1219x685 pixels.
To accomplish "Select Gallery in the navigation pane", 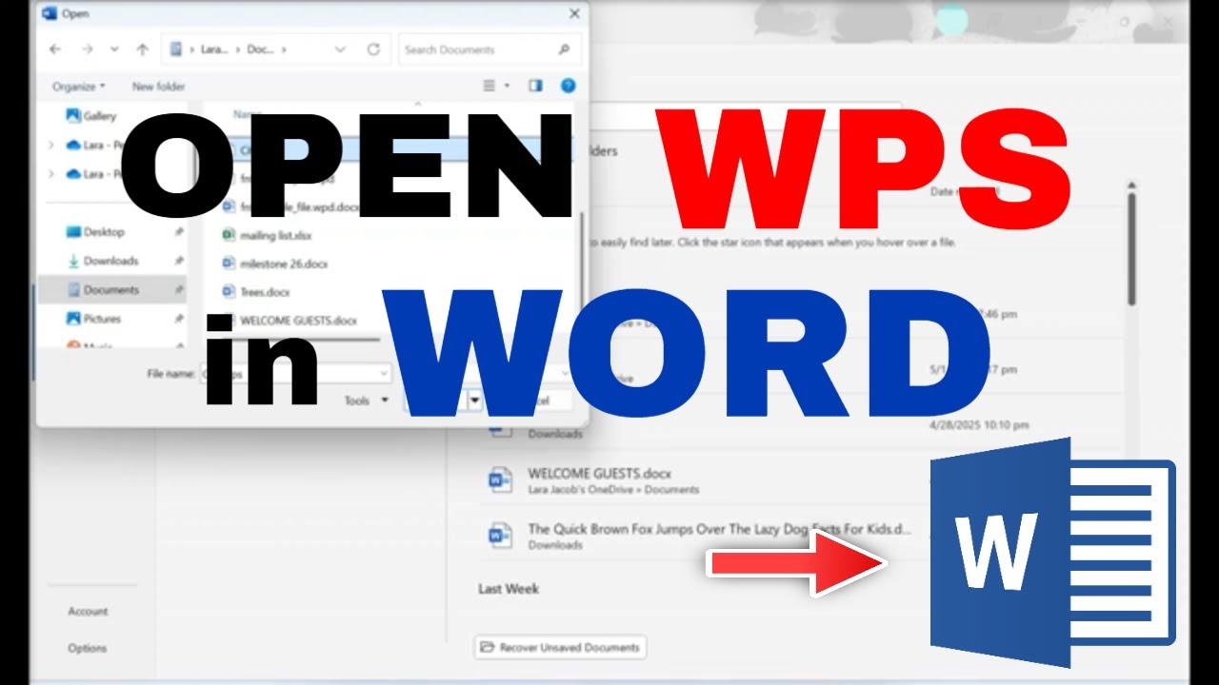I will [x=92, y=116].
